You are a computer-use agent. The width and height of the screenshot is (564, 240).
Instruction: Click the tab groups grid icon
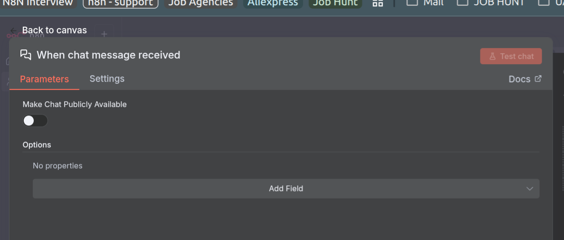(x=377, y=3)
